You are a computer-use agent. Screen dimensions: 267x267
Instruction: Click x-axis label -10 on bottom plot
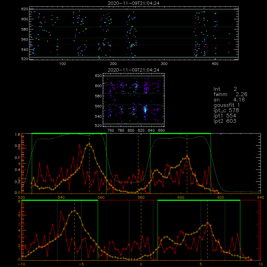tap(21, 264)
